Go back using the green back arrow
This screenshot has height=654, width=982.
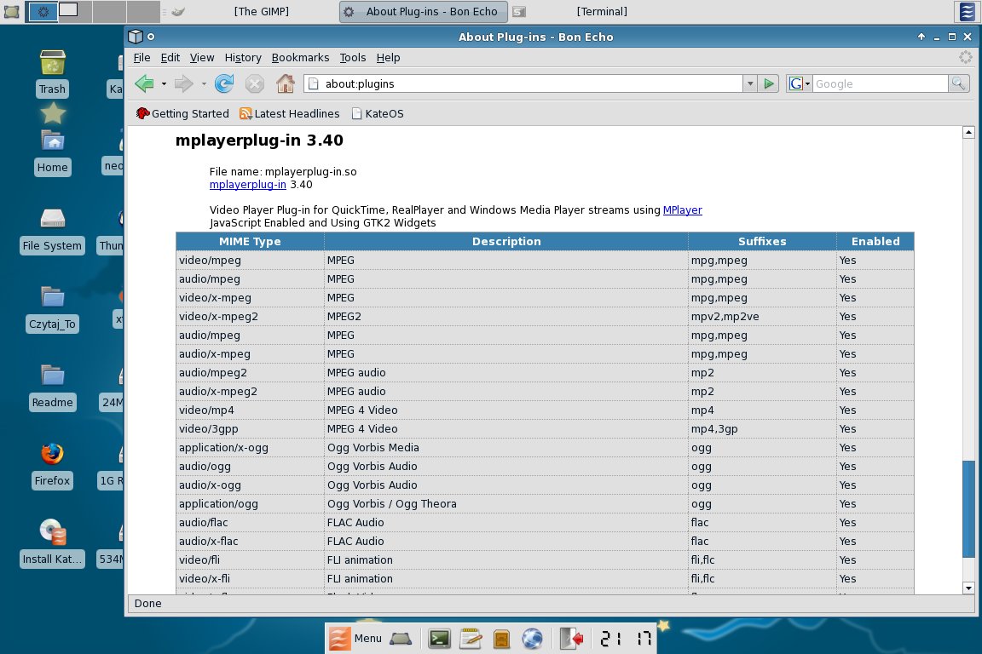click(145, 83)
